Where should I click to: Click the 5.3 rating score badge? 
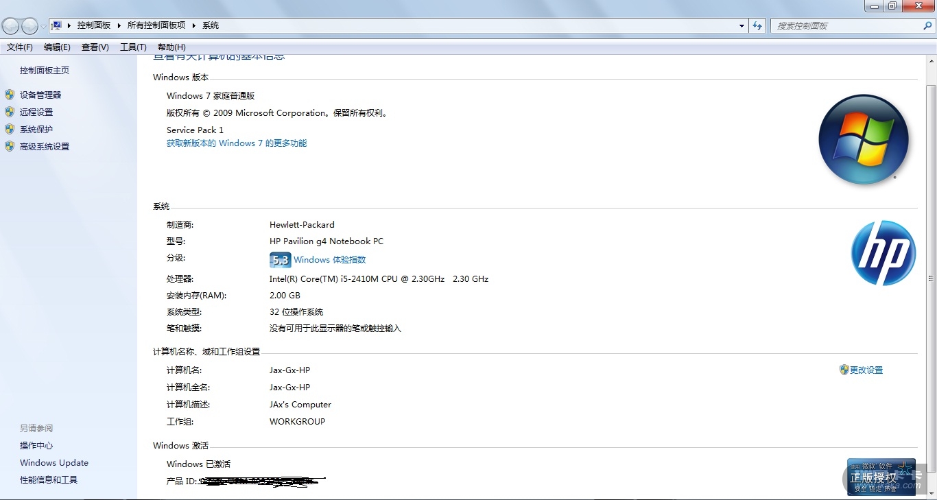(280, 260)
